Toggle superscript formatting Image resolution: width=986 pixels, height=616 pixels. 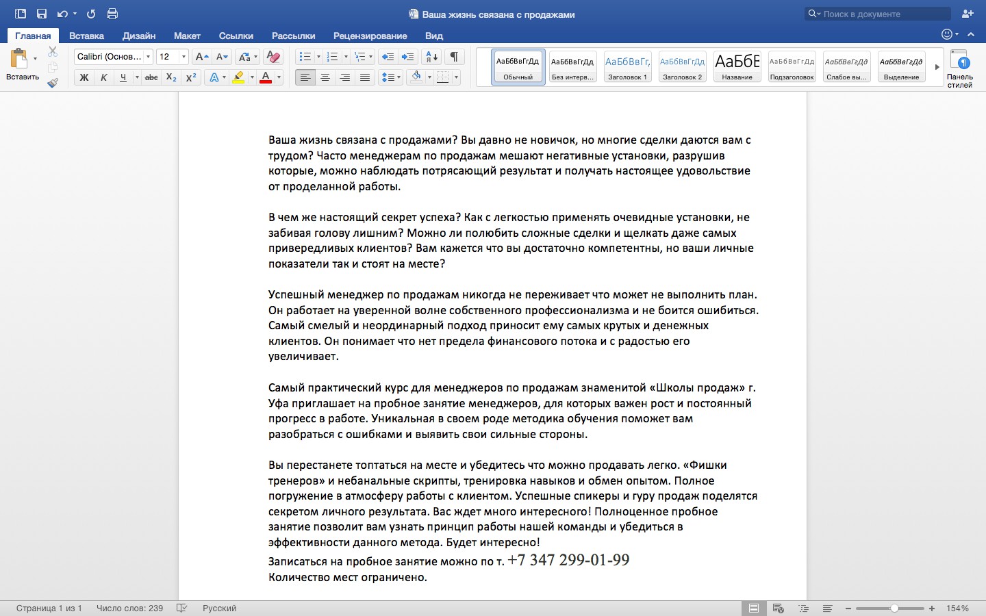pyautogui.click(x=191, y=77)
